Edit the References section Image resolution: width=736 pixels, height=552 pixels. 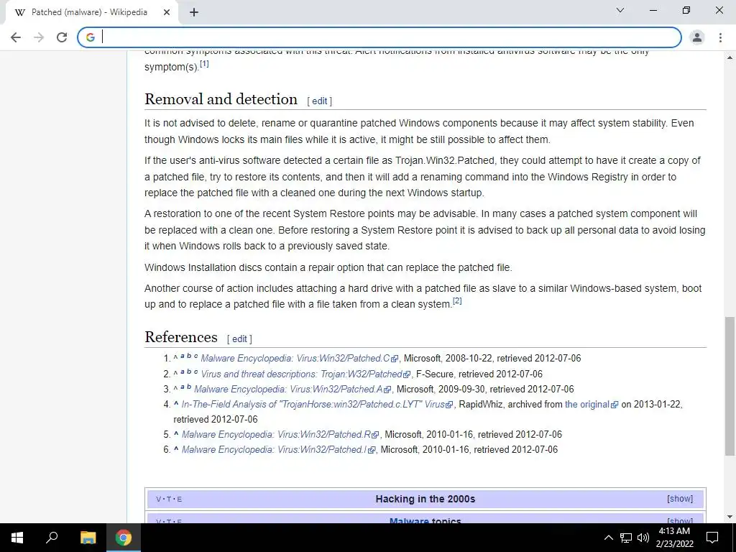click(x=239, y=339)
